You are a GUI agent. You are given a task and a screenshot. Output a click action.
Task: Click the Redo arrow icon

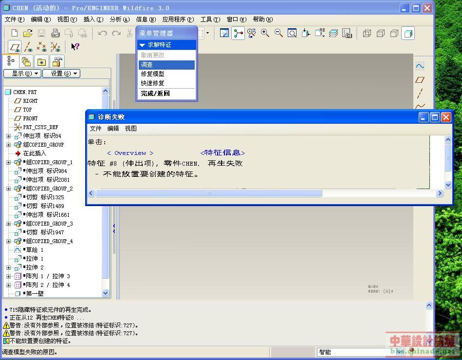click(x=116, y=33)
